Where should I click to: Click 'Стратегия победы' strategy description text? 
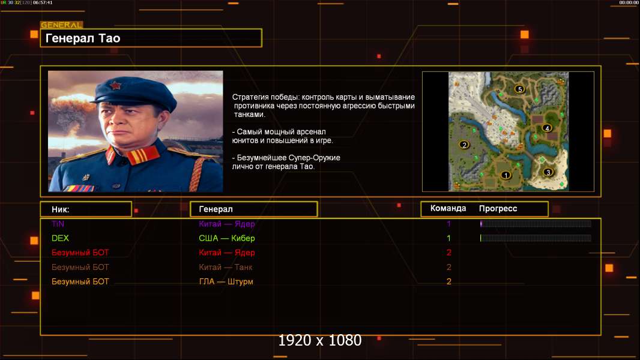(x=324, y=106)
